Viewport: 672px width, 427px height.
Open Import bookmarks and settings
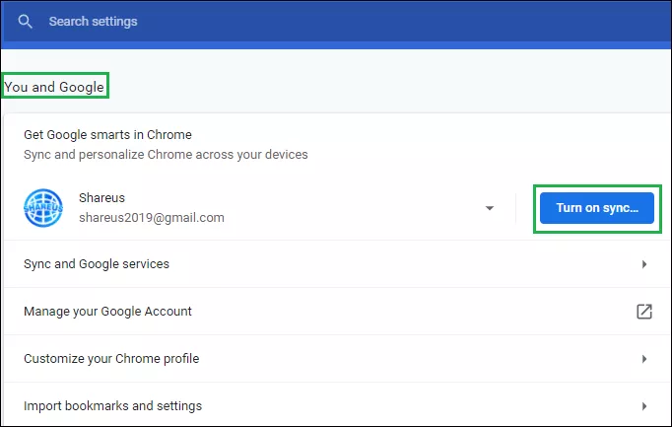click(336, 405)
